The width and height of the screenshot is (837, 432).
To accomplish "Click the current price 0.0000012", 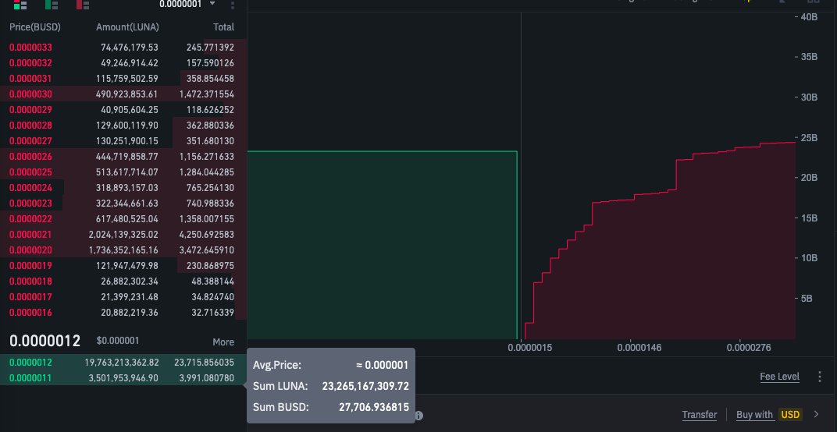I will point(45,342).
